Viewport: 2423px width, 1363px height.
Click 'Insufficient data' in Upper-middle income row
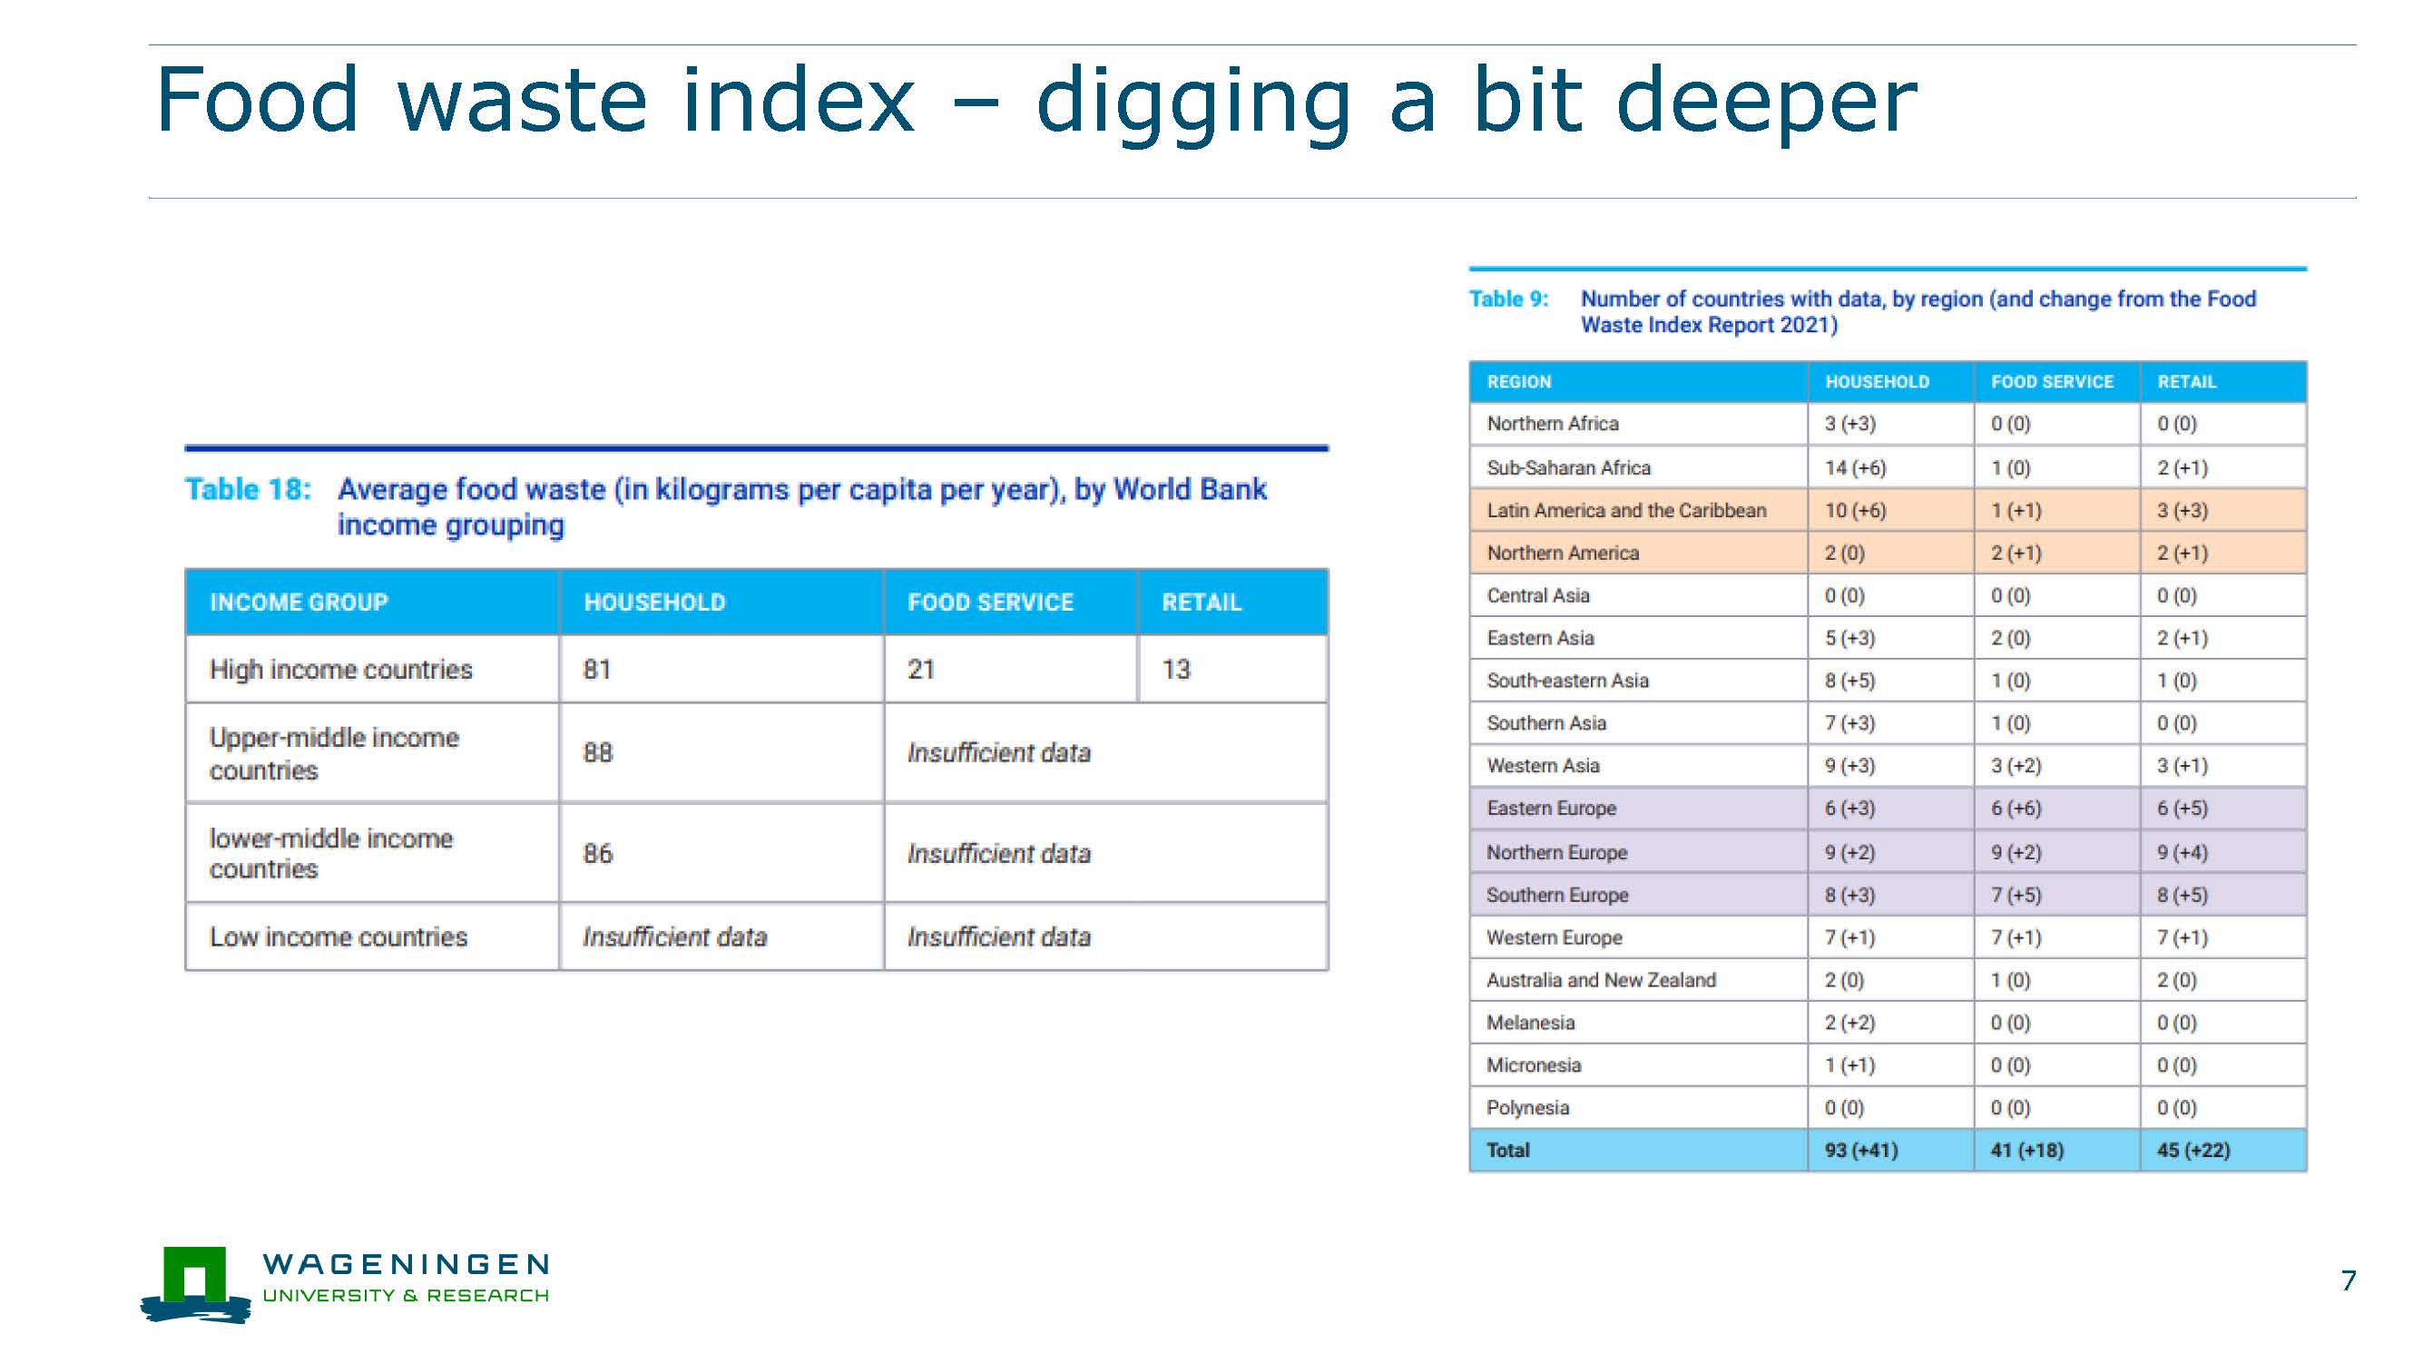999,752
